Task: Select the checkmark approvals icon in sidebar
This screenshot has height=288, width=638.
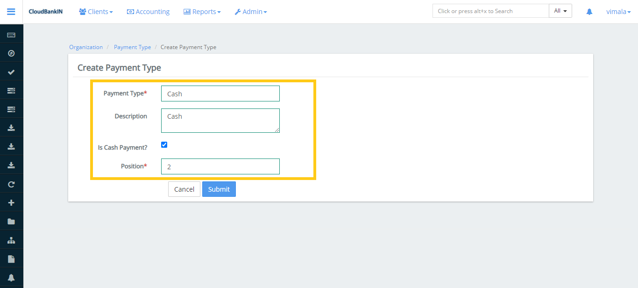Action: point(11,72)
